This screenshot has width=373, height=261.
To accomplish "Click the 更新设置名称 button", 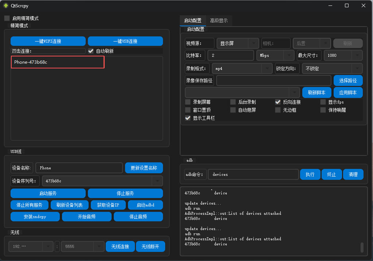I will click(x=144, y=168).
